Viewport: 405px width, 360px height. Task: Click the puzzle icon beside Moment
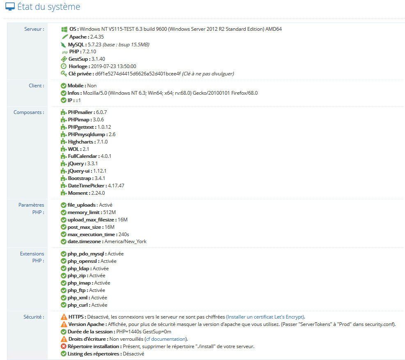point(64,193)
